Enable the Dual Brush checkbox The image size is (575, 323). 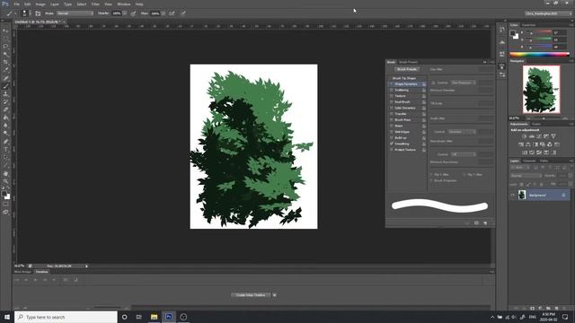coord(392,101)
